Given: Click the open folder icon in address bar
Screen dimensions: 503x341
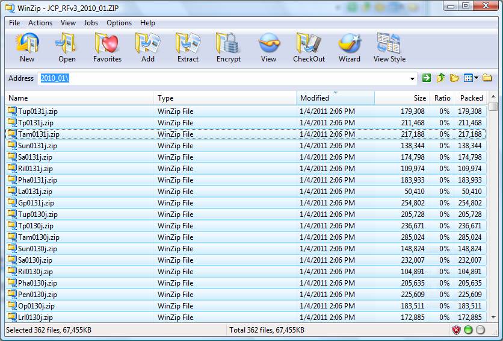Looking at the screenshot, I should pyautogui.click(x=454, y=78).
